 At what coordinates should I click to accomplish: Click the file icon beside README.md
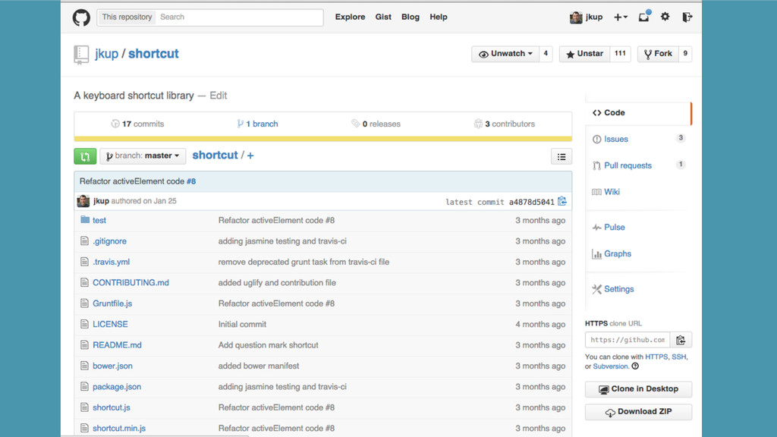point(84,345)
